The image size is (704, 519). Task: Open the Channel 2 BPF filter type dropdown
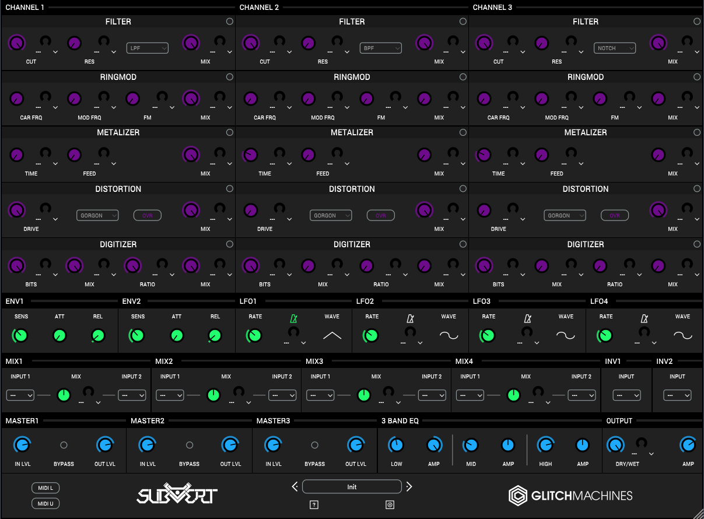(x=381, y=48)
